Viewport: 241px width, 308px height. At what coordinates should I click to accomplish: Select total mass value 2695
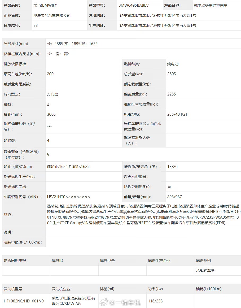tap(172, 74)
